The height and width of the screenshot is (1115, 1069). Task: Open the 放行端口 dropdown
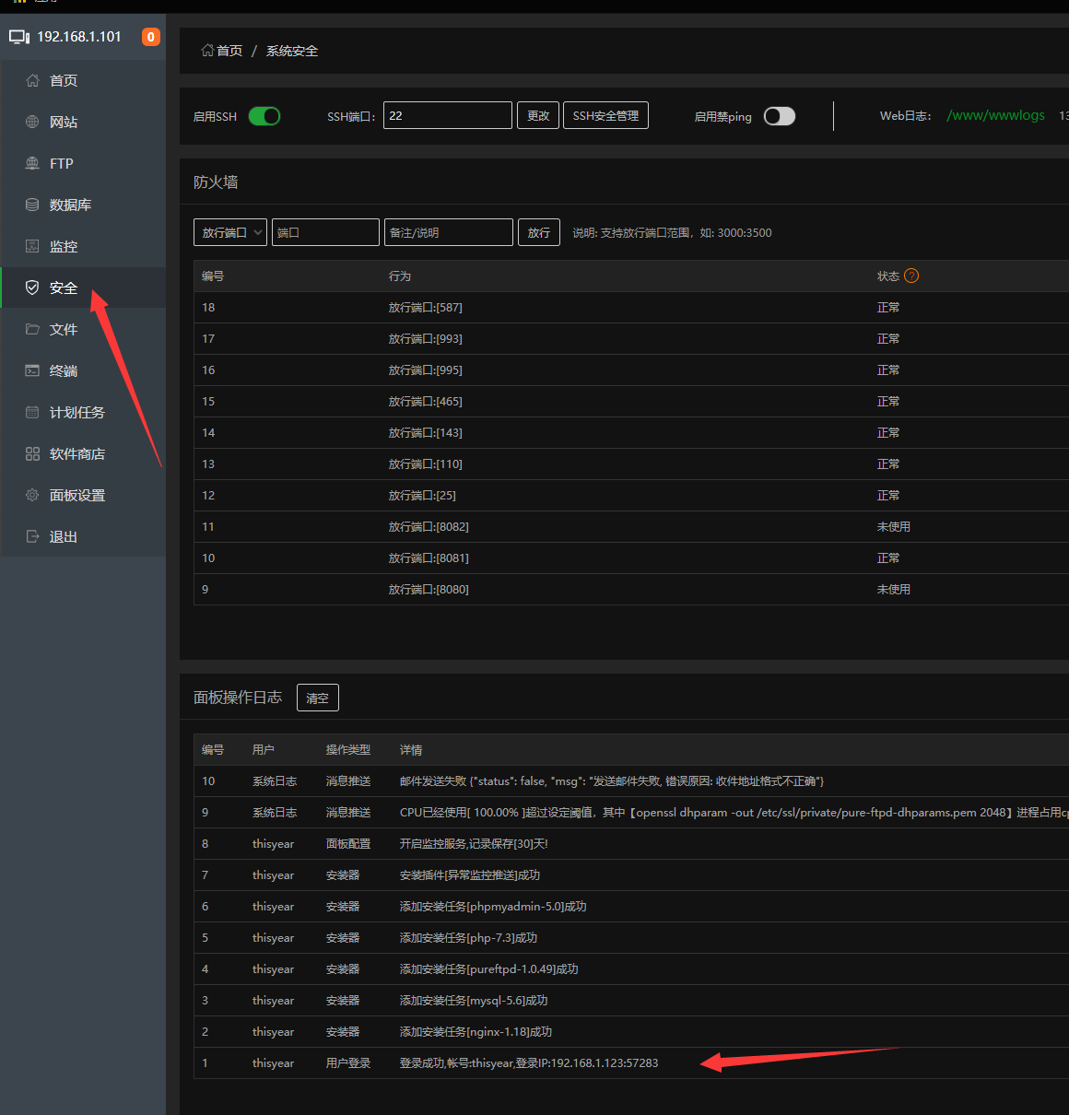coord(230,232)
